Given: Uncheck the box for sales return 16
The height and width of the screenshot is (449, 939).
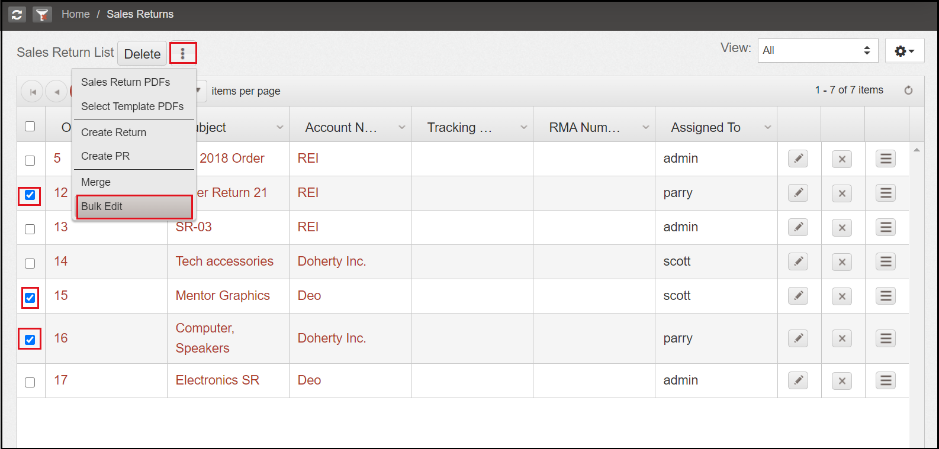Looking at the screenshot, I should [x=30, y=340].
